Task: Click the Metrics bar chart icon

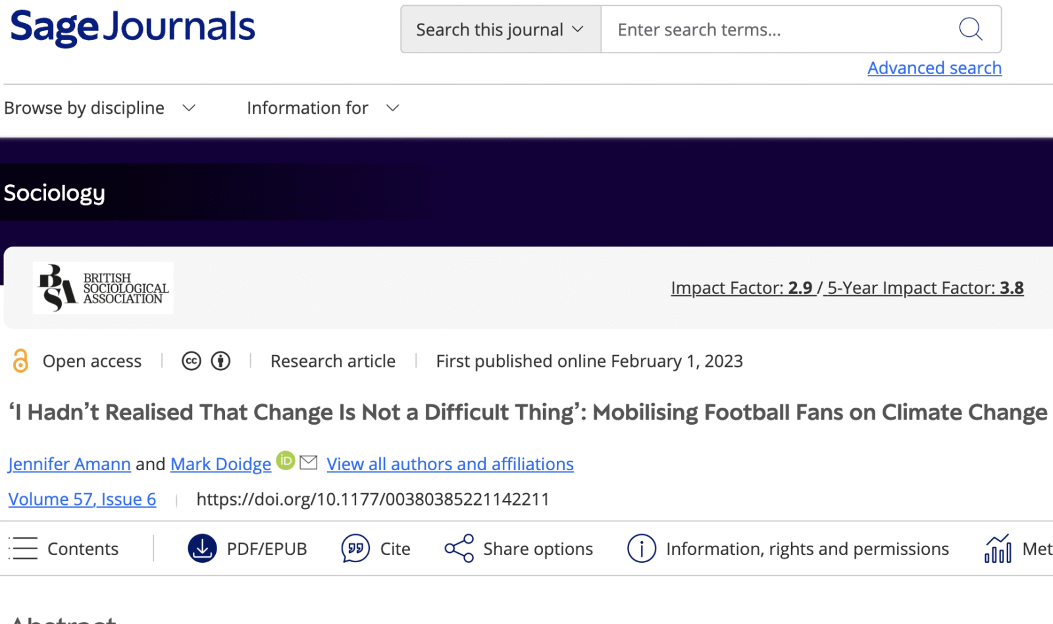Action: point(998,548)
